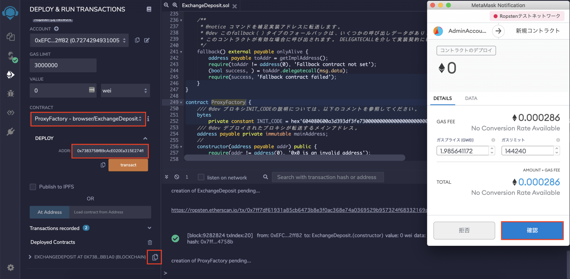Open the wei value unit dropdown
This screenshot has height=279, width=570.
click(125, 90)
